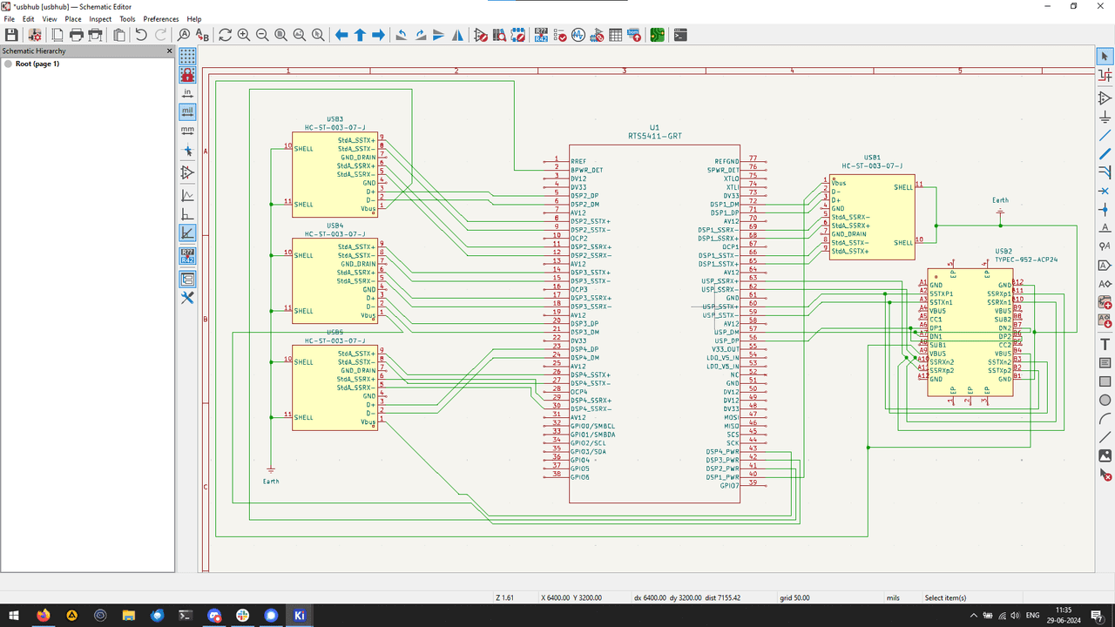Open the Symbol Editor icon
Screen dimensions: 1115x627
pyautogui.click(x=481, y=35)
